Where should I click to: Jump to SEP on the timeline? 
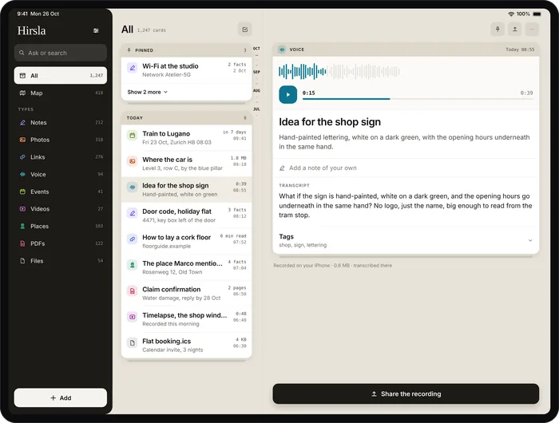coord(256,72)
